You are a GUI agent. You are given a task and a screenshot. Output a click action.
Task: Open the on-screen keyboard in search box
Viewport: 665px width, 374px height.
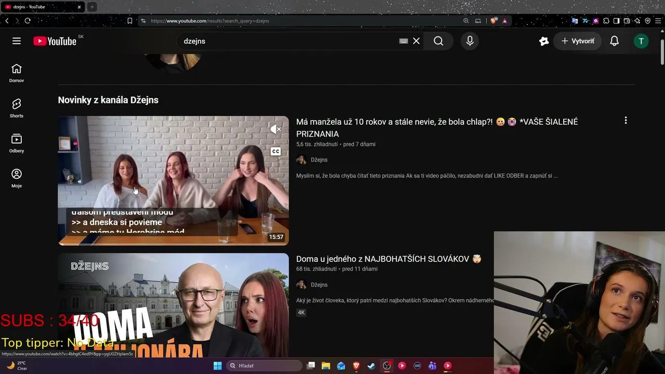click(x=404, y=41)
